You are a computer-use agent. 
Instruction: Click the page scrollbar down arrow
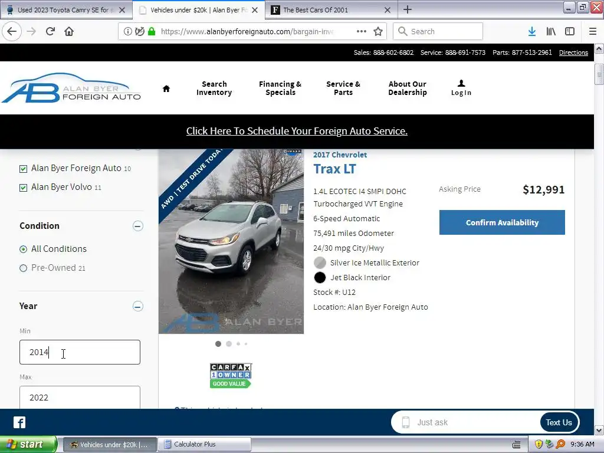point(599,430)
